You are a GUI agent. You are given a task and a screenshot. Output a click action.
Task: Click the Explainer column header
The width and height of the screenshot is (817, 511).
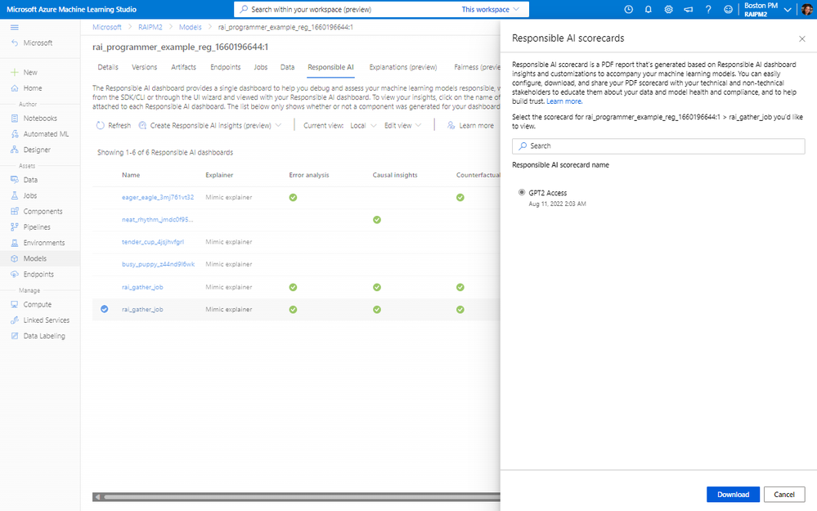219,175
